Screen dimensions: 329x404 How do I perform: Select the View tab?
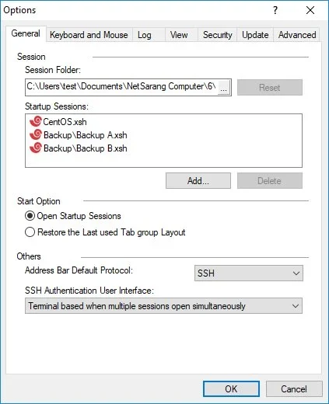(179, 35)
